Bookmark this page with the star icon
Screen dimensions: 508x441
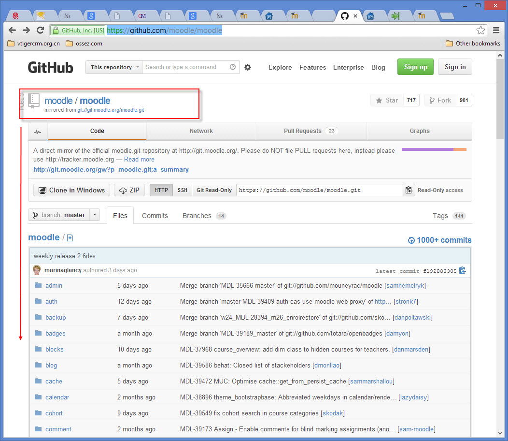pos(481,30)
